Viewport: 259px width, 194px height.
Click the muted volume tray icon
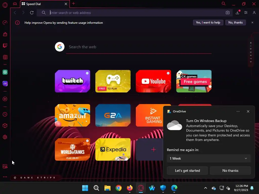[228, 188]
